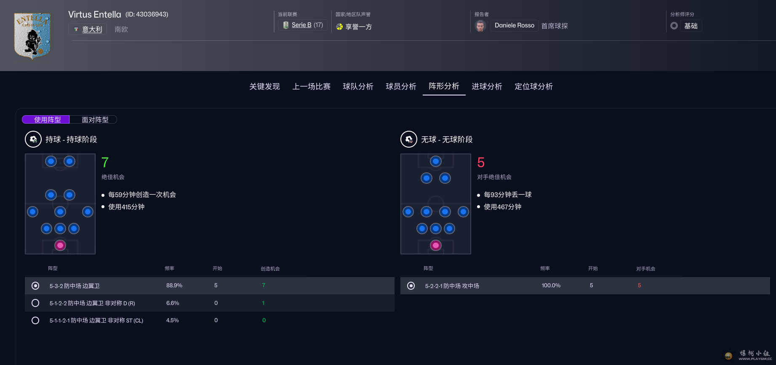
Task: Switch to 使用阵型 view
Action: point(47,120)
